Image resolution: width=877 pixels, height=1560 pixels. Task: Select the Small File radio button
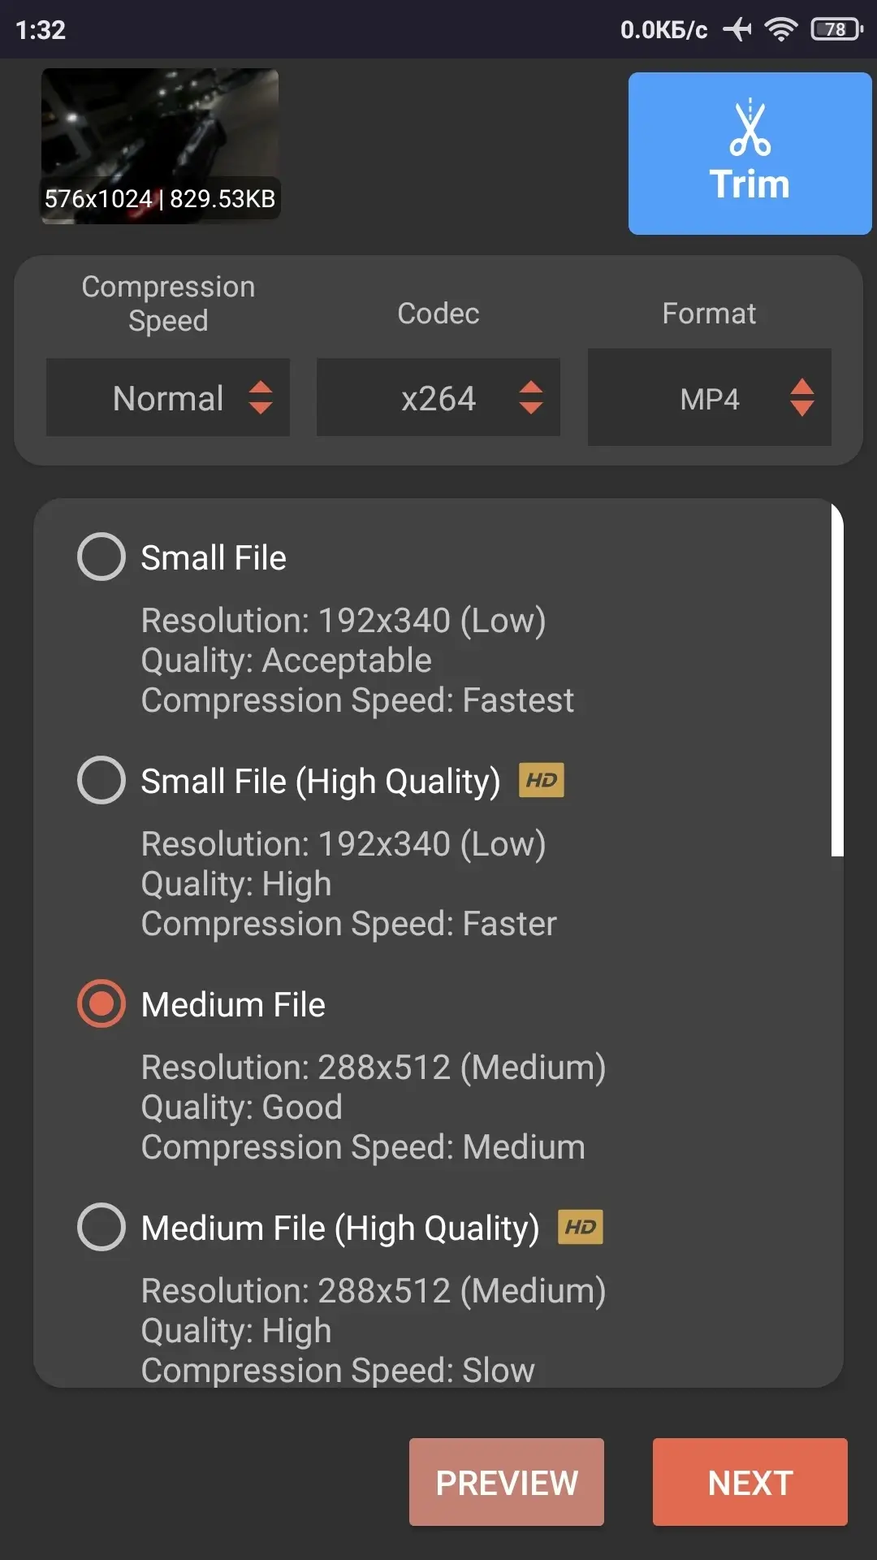coord(102,557)
